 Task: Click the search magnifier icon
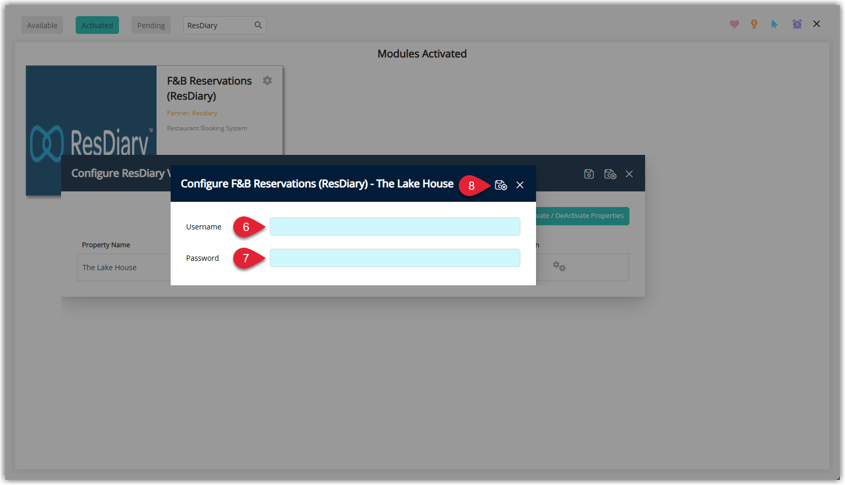coord(258,25)
